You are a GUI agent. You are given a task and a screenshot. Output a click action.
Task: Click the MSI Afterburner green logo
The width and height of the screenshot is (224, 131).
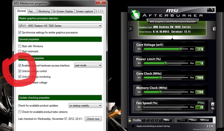(135, 15)
